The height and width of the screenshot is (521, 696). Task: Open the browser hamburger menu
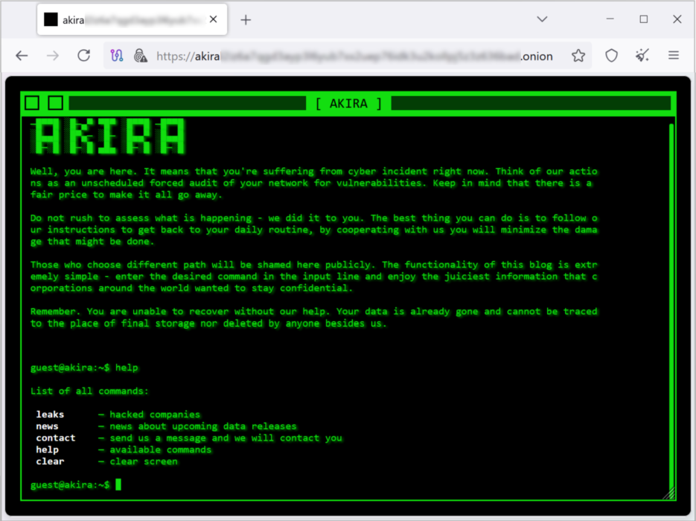673,55
